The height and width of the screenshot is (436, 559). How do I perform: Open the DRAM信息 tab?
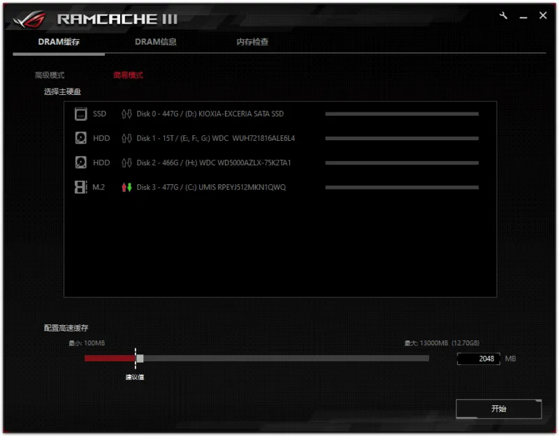(155, 42)
